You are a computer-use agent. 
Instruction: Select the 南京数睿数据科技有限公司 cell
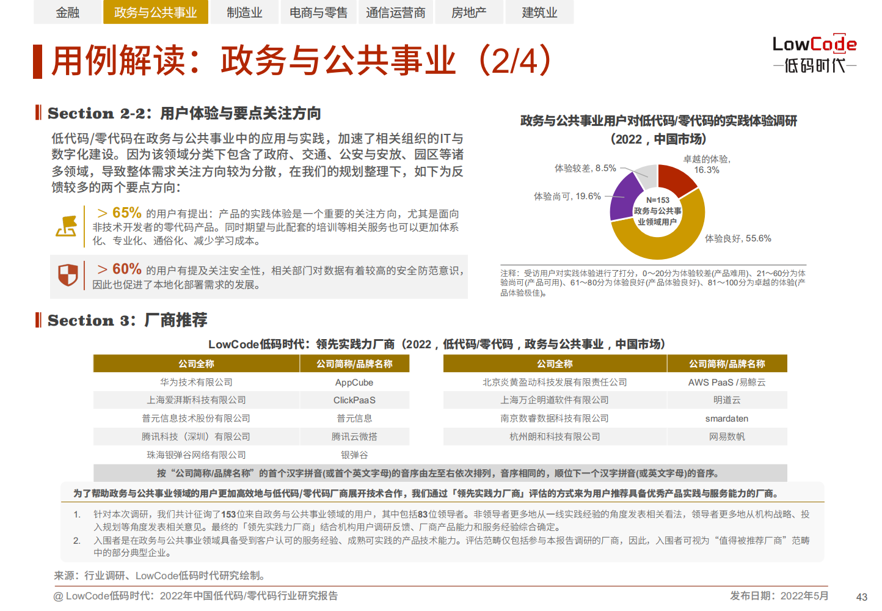coord(555,419)
